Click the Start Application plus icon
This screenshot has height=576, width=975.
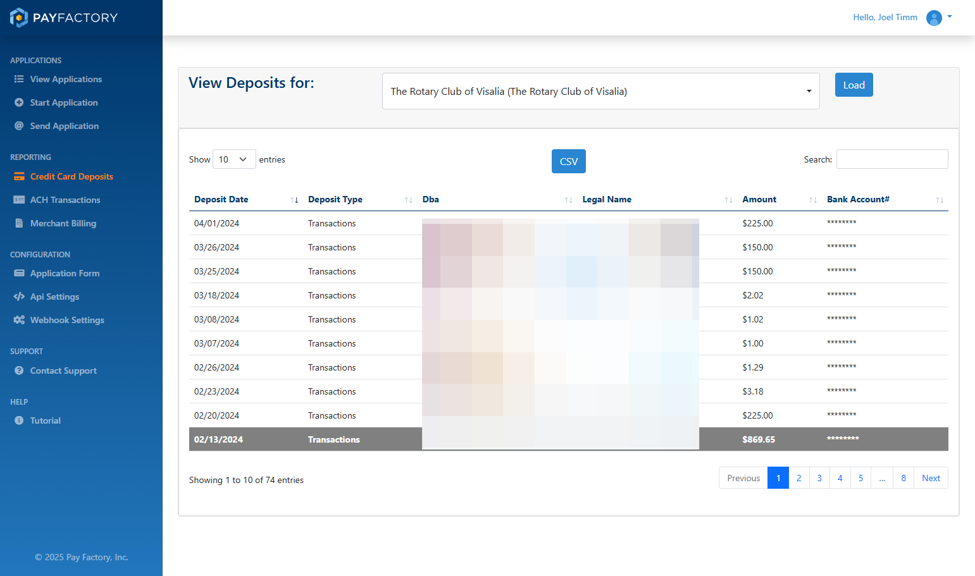tap(19, 102)
